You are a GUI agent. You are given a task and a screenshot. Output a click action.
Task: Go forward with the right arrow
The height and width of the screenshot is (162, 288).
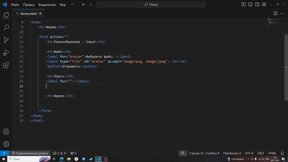pyautogui.click(x=90, y=4)
